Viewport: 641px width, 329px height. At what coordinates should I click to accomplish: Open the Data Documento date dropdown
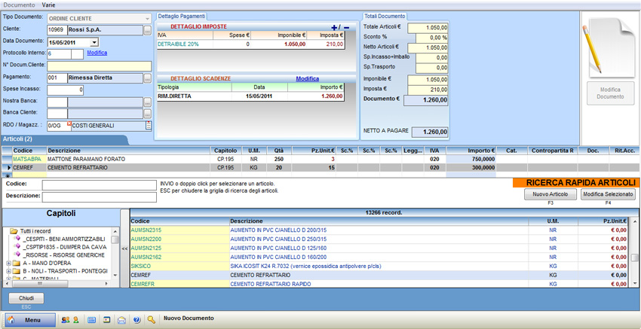pyautogui.click(x=94, y=42)
